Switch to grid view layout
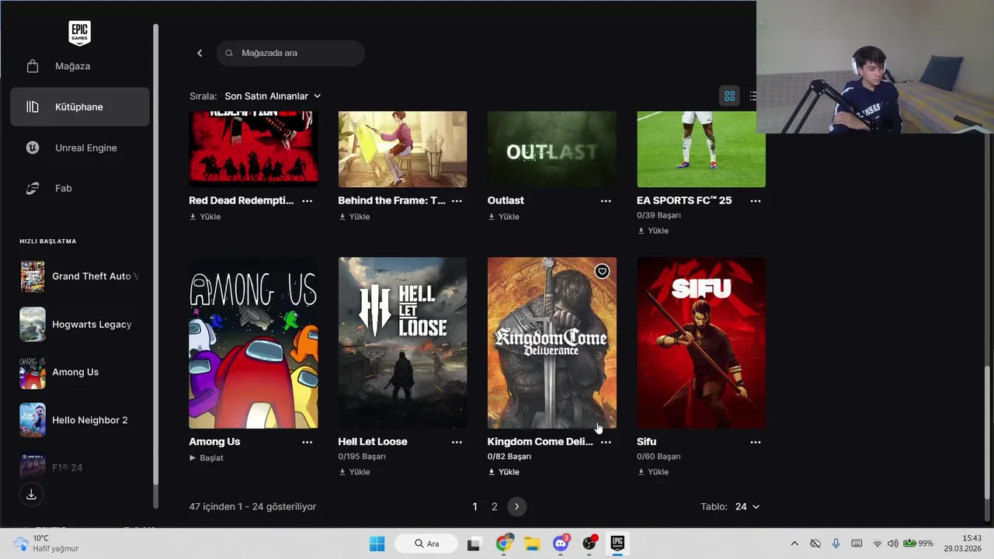The image size is (994, 559). click(x=729, y=96)
